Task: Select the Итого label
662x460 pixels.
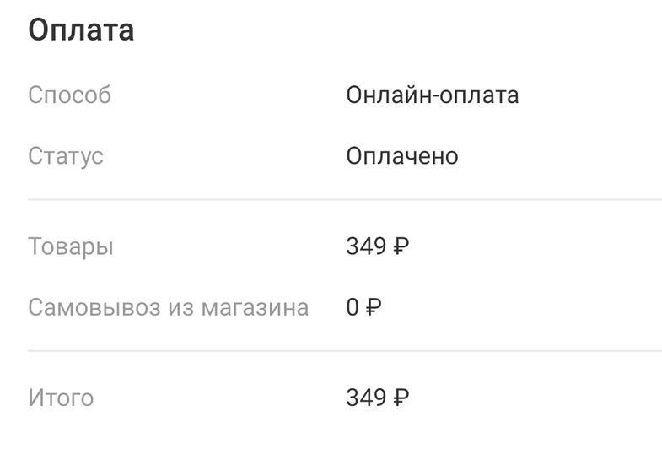Action: [61, 398]
